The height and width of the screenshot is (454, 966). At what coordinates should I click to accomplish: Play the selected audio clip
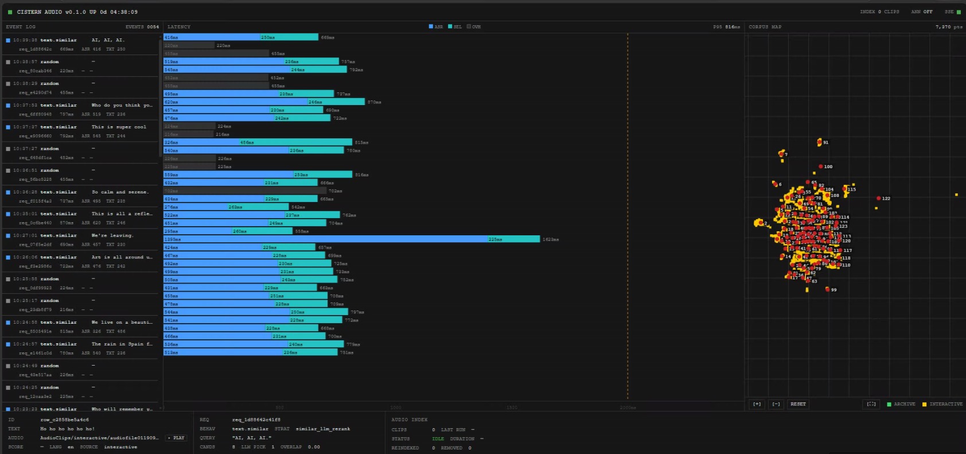pyautogui.click(x=177, y=438)
